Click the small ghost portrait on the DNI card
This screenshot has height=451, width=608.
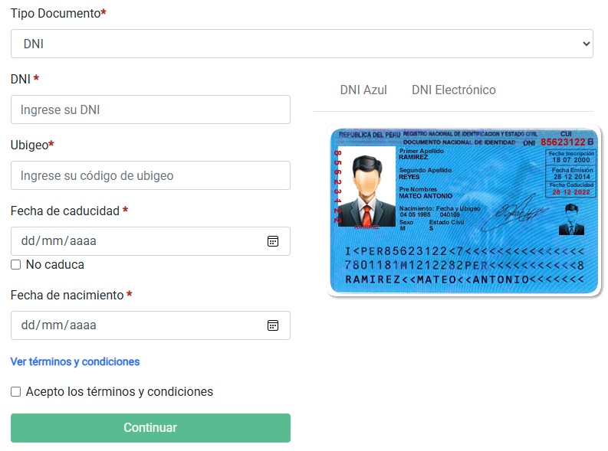[x=571, y=220]
